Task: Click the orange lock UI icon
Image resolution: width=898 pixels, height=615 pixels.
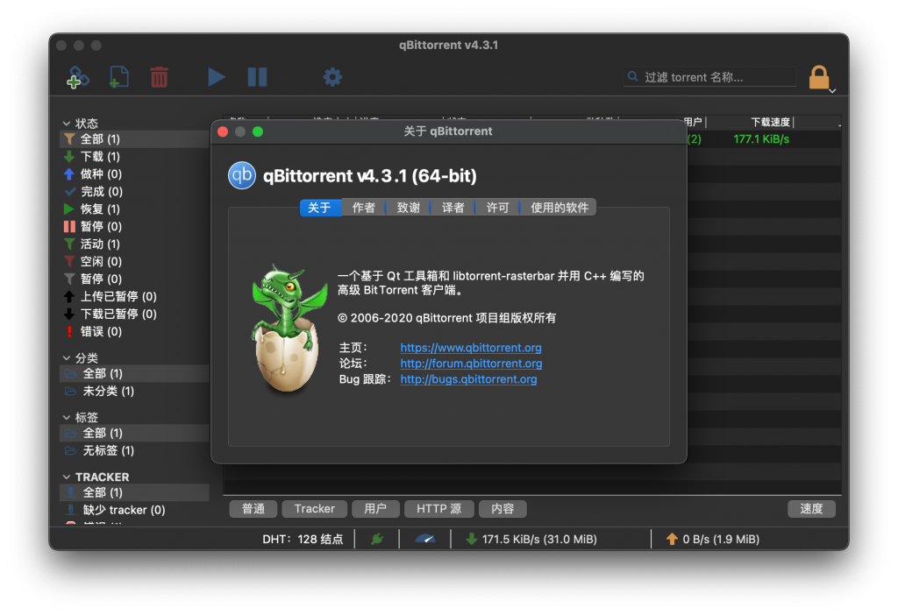Action: [818, 77]
